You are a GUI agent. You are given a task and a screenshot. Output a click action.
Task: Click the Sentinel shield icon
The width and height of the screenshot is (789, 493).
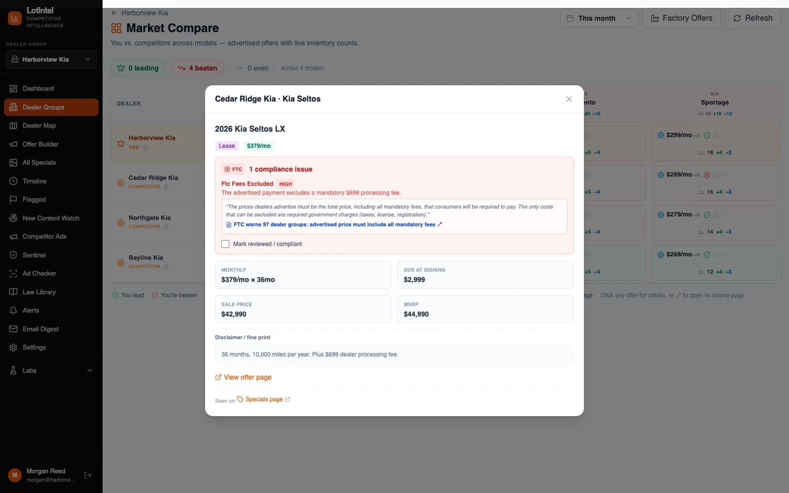coord(13,255)
